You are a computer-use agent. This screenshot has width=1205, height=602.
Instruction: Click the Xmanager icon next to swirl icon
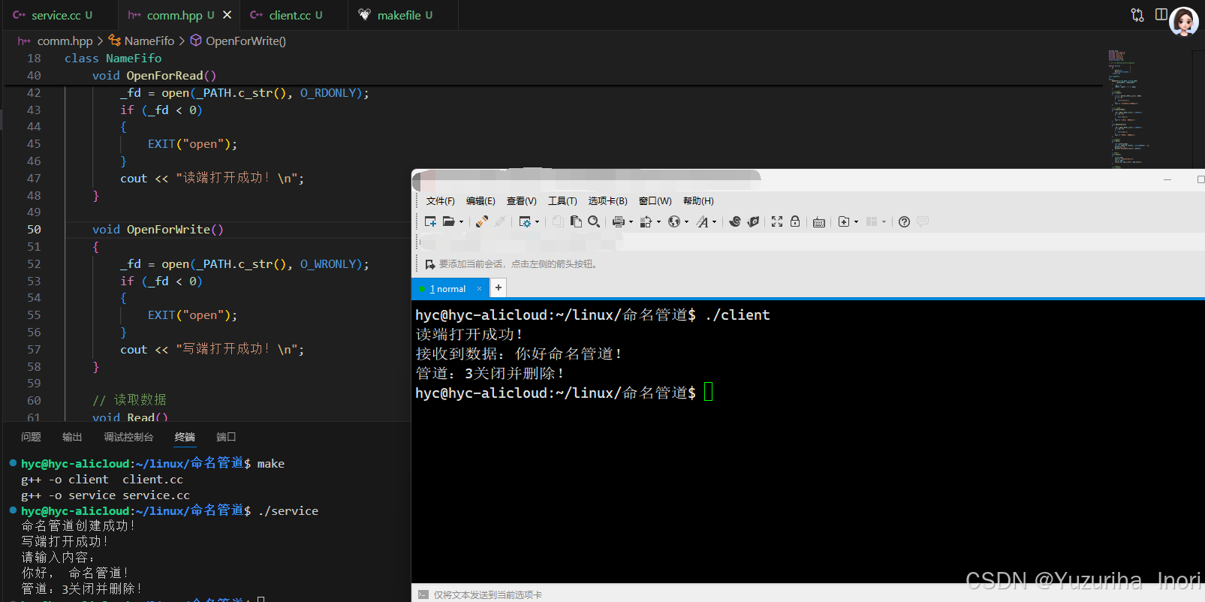tap(753, 221)
